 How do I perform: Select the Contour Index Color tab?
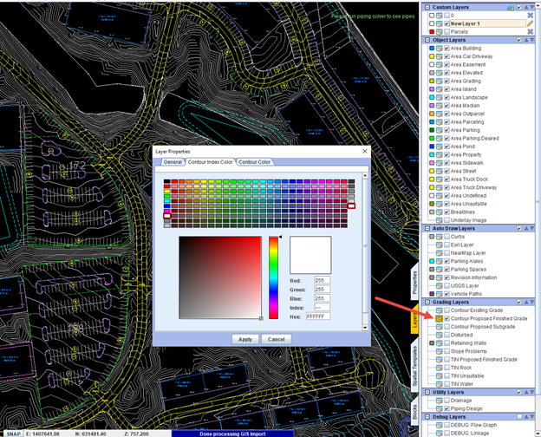click(210, 162)
